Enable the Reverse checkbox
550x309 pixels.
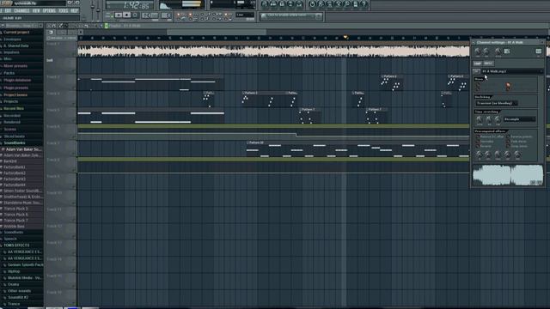(x=478, y=146)
